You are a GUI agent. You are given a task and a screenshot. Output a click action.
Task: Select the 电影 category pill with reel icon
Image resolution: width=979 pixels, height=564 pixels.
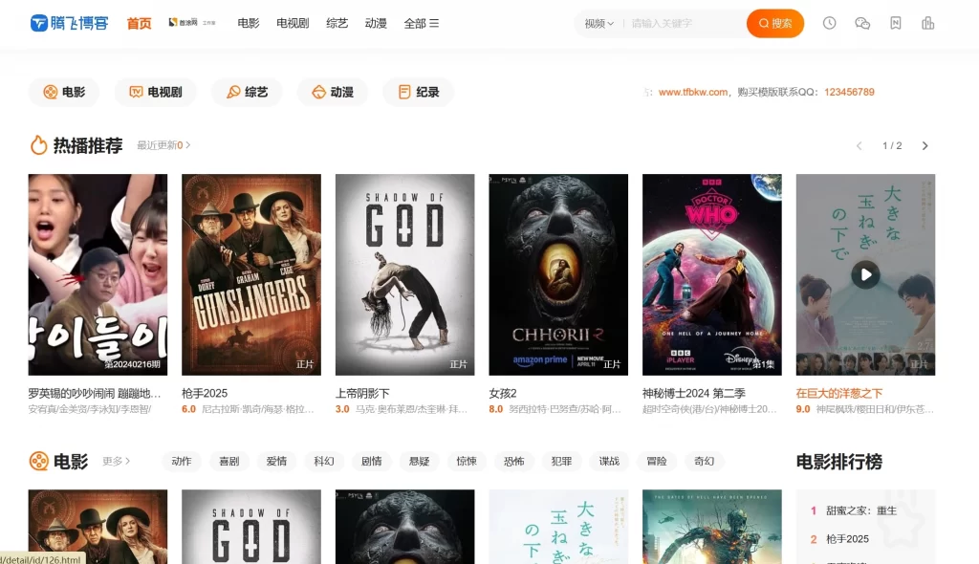(64, 92)
